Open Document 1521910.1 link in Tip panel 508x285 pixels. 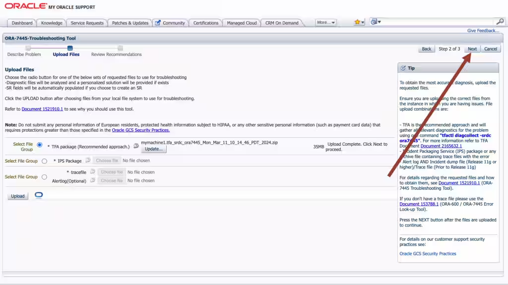(x=459, y=183)
